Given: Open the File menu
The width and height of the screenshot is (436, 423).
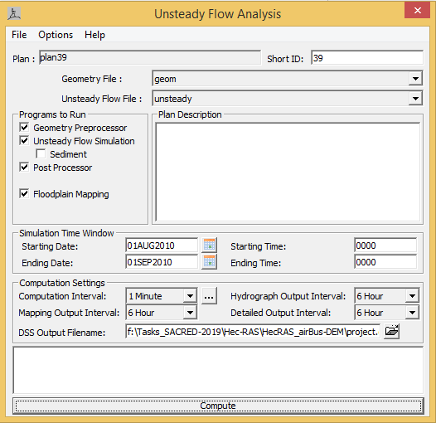Looking at the screenshot, I should 19,35.
